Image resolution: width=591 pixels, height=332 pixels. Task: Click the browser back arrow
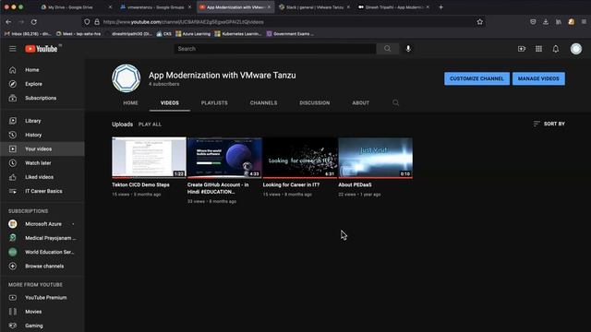click(x=8, y=22)
